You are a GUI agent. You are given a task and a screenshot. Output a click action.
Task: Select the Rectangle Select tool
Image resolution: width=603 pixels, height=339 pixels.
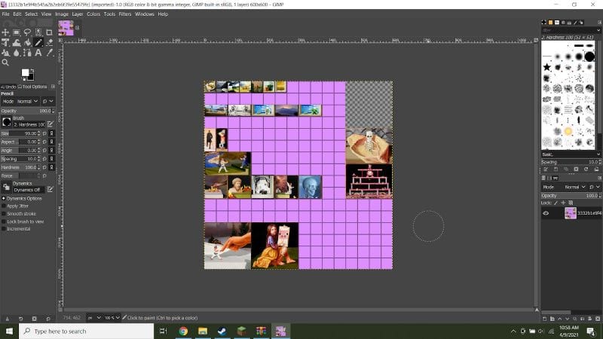17,32
